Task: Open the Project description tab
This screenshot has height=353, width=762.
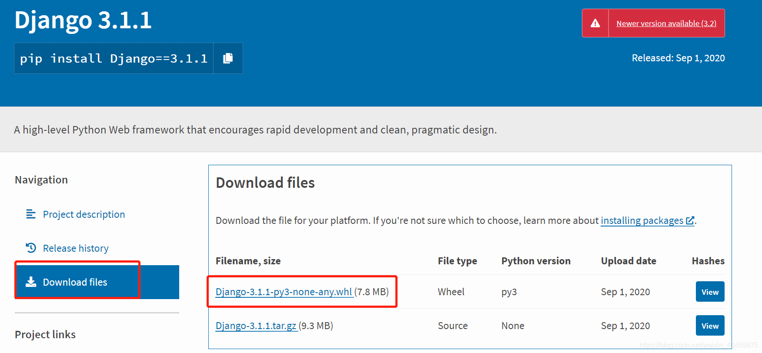Action: click(84, 214)
